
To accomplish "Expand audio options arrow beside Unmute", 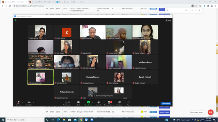I will pyautogui.click(x=22, y=102).
